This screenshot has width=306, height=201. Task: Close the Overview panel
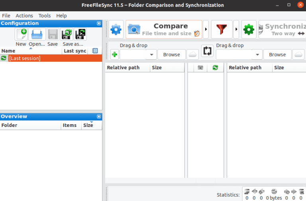click(x=99, y=117)
